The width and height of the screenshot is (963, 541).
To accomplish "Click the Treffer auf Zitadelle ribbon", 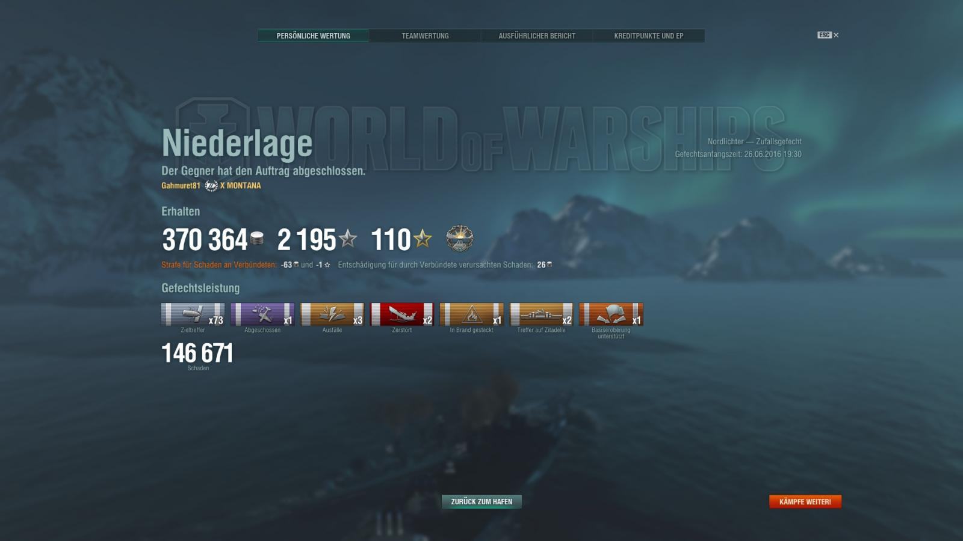I will pos(542,314).
